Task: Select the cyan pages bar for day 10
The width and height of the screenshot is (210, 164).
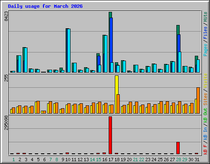Action: [69, 50]
